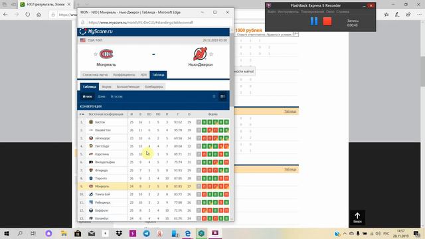Screen dimensions: 425x239
Task: Click Рейнджерс team name
Action: coord(102,202)
